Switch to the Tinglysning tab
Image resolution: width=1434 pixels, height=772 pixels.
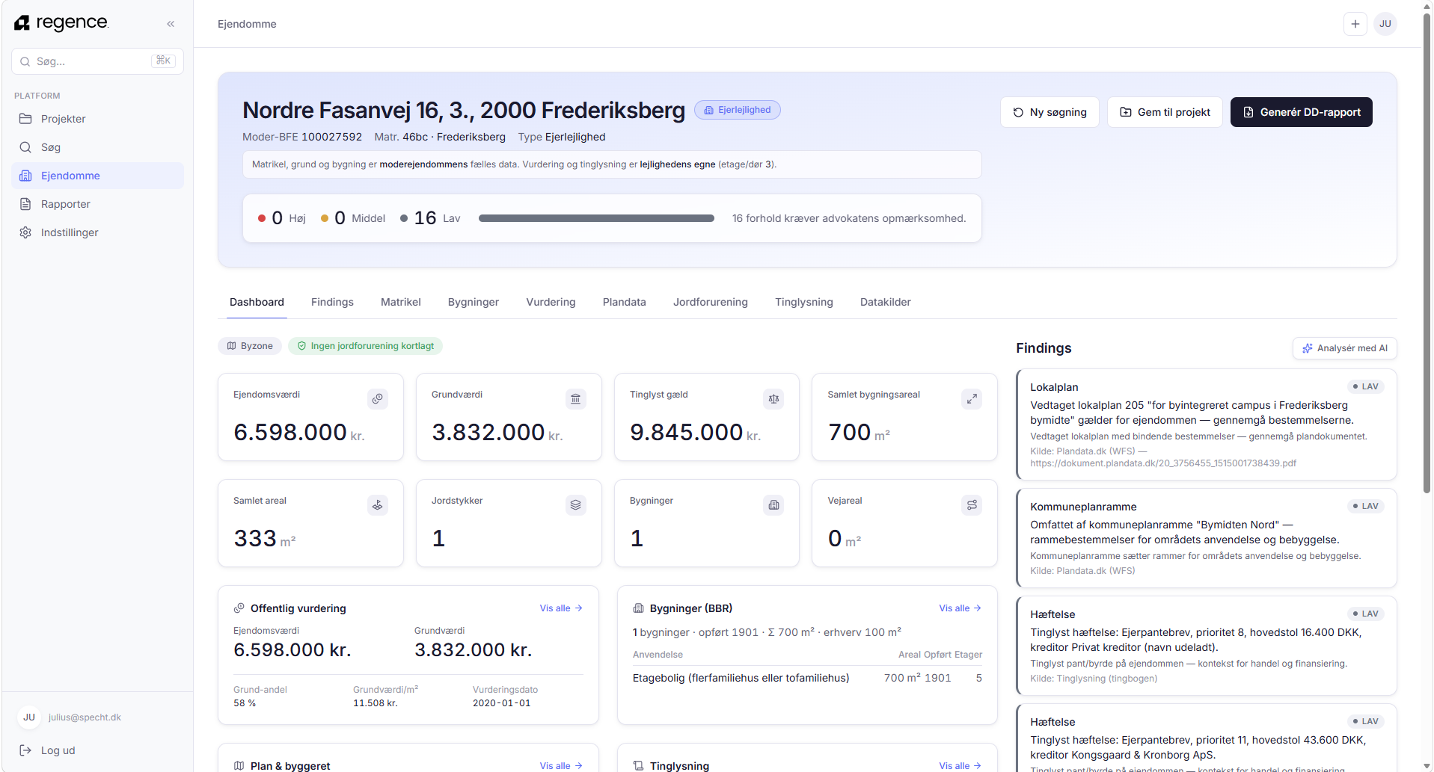tap(803, 302)
